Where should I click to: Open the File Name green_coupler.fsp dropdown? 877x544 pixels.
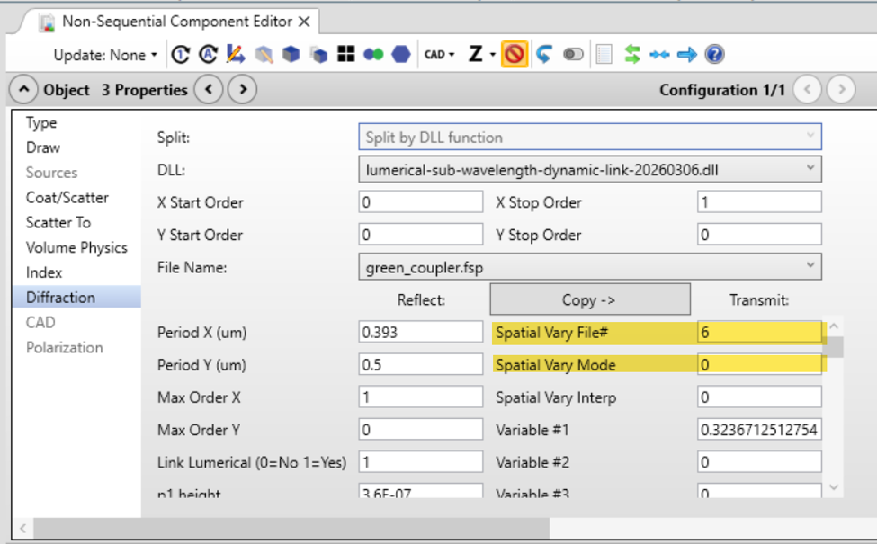tap(590, 267)
